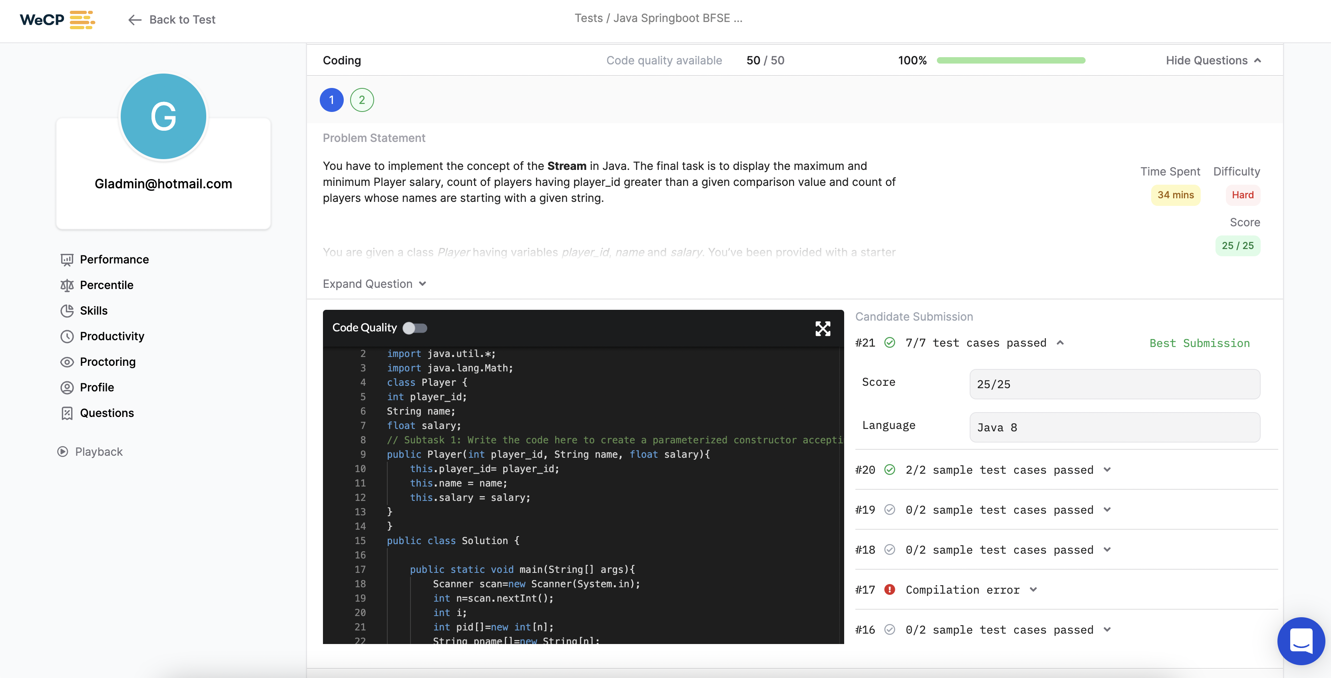The width and height of the screenshot is (1331, 678).
Task: Select question number 1
Action: (331, 100)
